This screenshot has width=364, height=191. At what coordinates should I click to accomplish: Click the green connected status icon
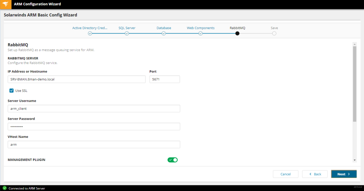4,188
